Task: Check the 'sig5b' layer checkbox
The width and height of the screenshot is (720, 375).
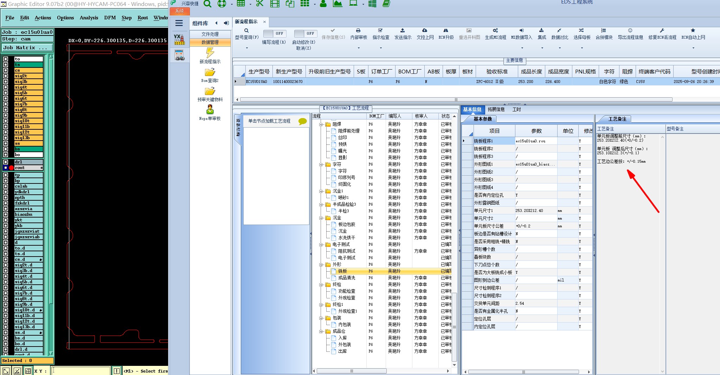Action: coord(6,93)
